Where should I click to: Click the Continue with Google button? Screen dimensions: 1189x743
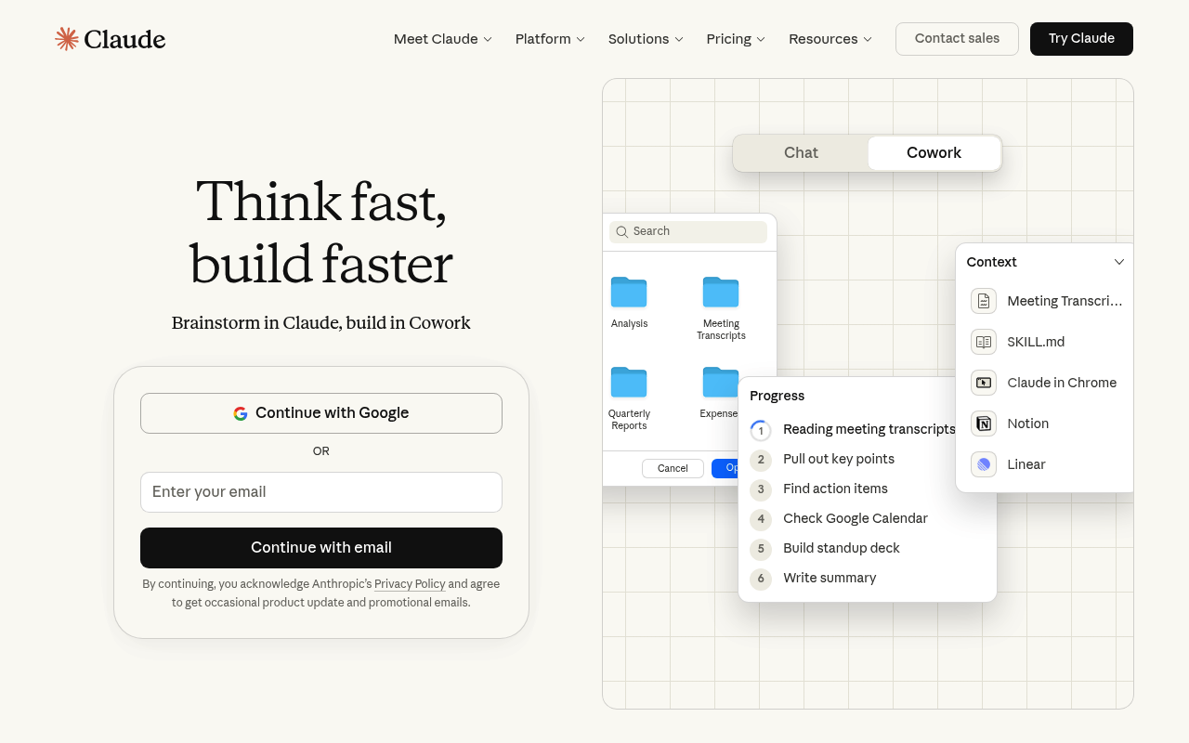pyautogui.click(x=321, y=413)
